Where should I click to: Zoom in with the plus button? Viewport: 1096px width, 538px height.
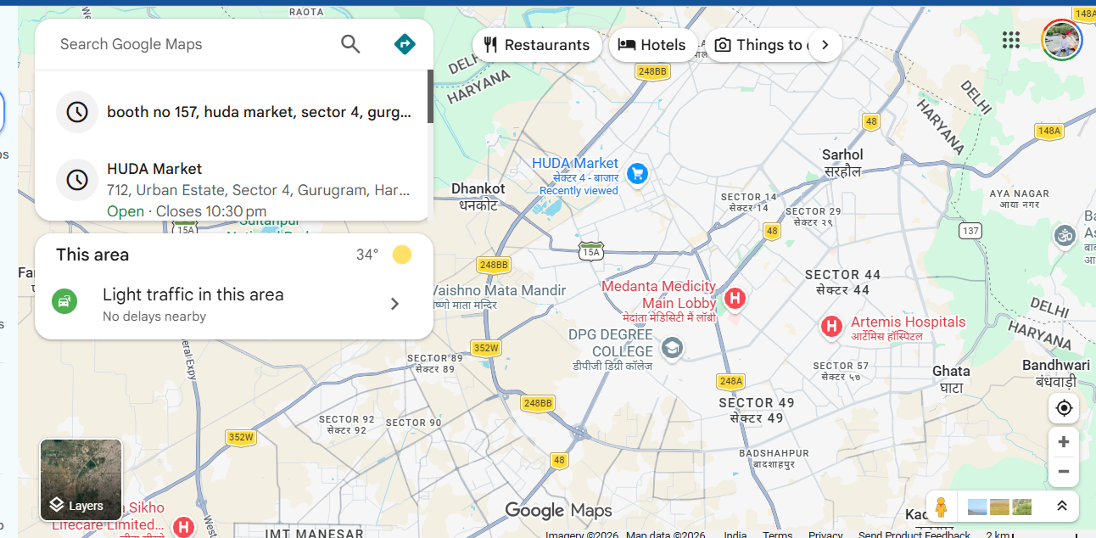tap(1064, 442)
